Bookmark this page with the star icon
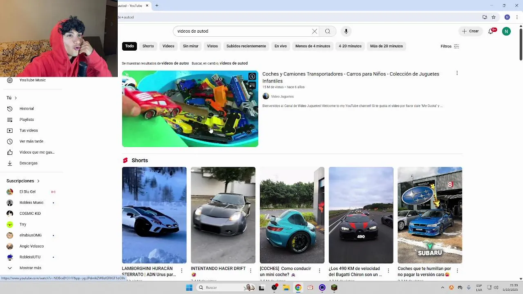523x294 pixels. [494, 17]
